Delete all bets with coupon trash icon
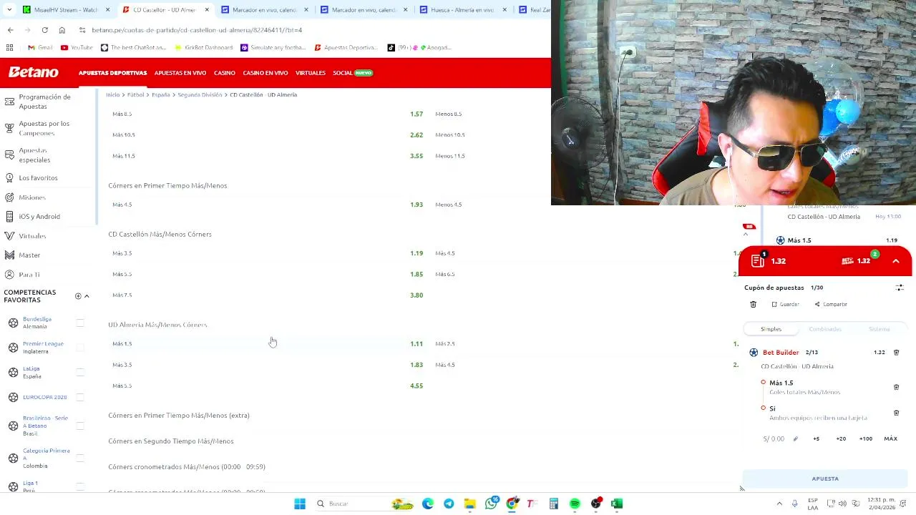Screen dimensions: 916x515 point(753,305)
